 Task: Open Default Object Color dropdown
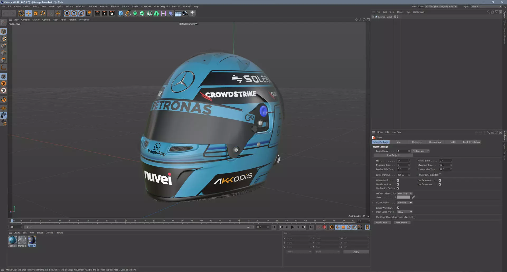click(x=405, y=194)
